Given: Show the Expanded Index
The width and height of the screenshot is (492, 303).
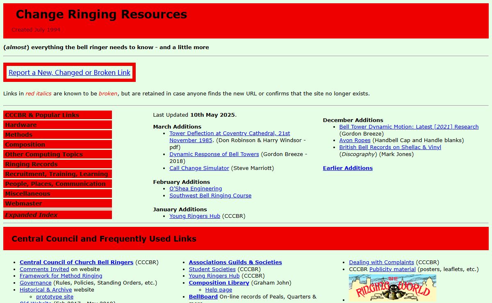Looking at the screenshot, I should (x=57, y=215).
